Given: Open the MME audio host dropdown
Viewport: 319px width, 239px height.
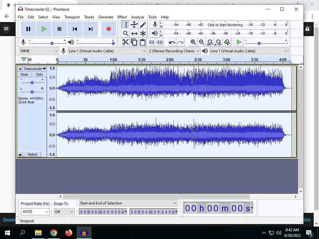Looking at the screenshot, I should coord(39,51).
